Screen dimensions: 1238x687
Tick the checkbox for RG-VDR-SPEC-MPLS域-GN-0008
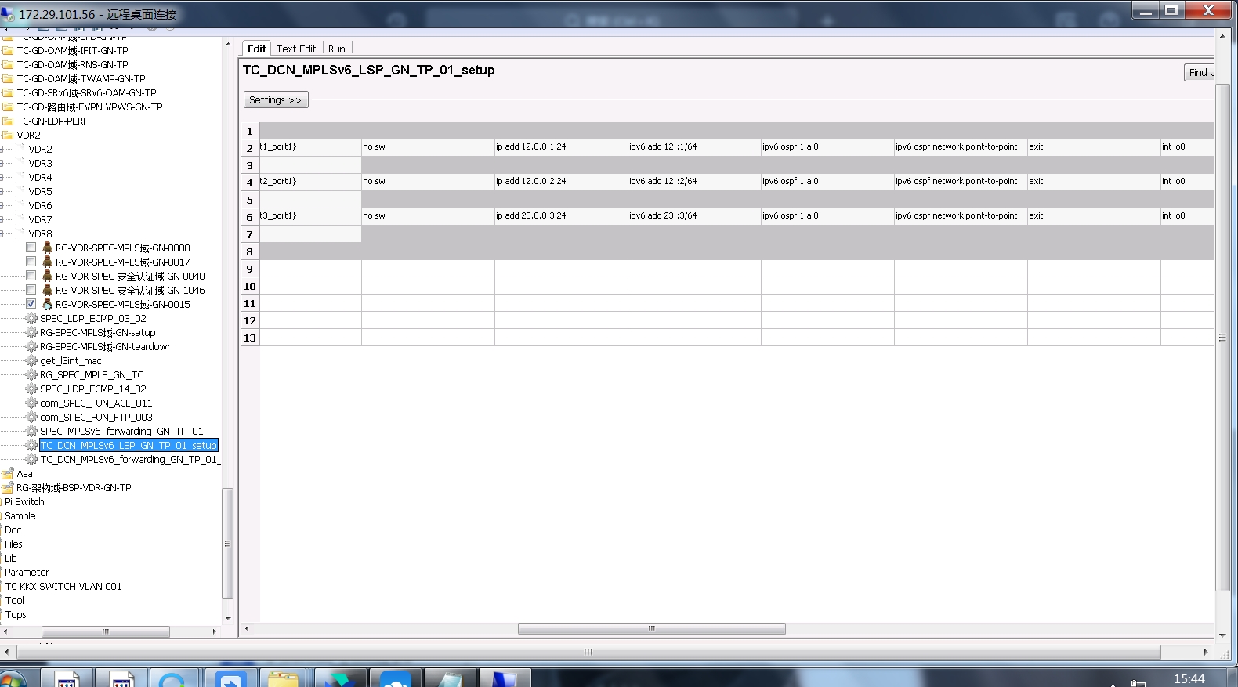point(31,248)
